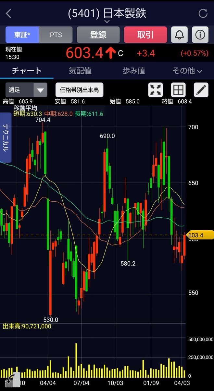Expand the その他 tab menu
The image size is (214, 391).
tap(187, 71)
